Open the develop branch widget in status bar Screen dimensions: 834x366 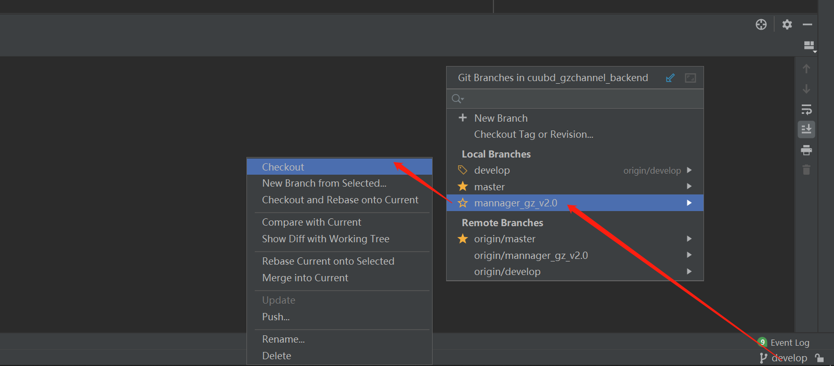pos(784,358)
